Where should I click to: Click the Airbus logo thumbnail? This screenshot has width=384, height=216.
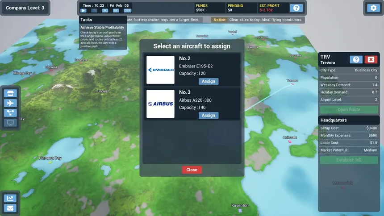(160, 104)
